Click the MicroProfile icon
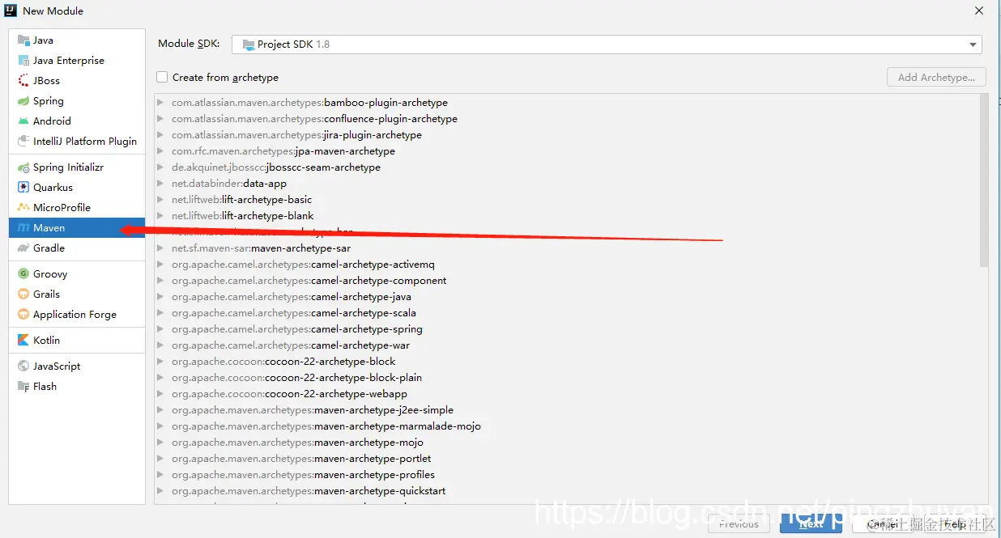 tap(23, 208)
